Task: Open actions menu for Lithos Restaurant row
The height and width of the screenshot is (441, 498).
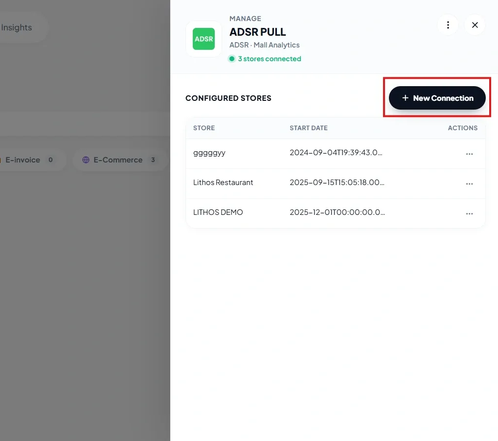Action: 470,184
